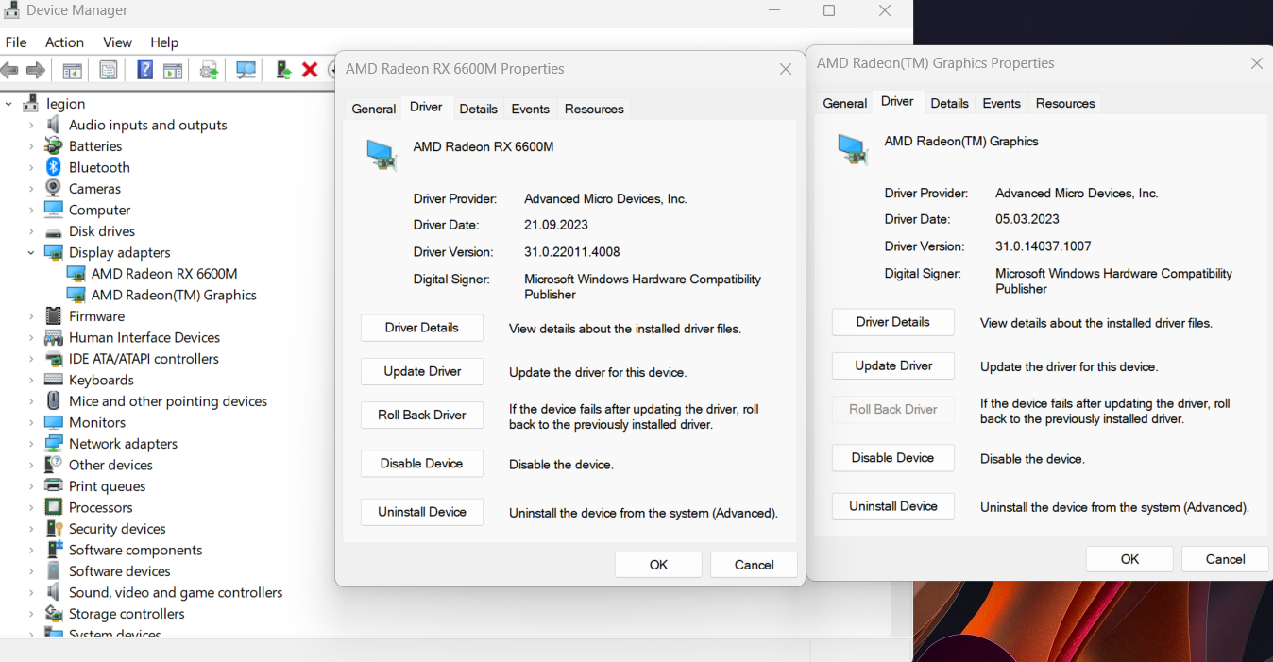Expand the Sound, video and game controllers node

point(30,593)
